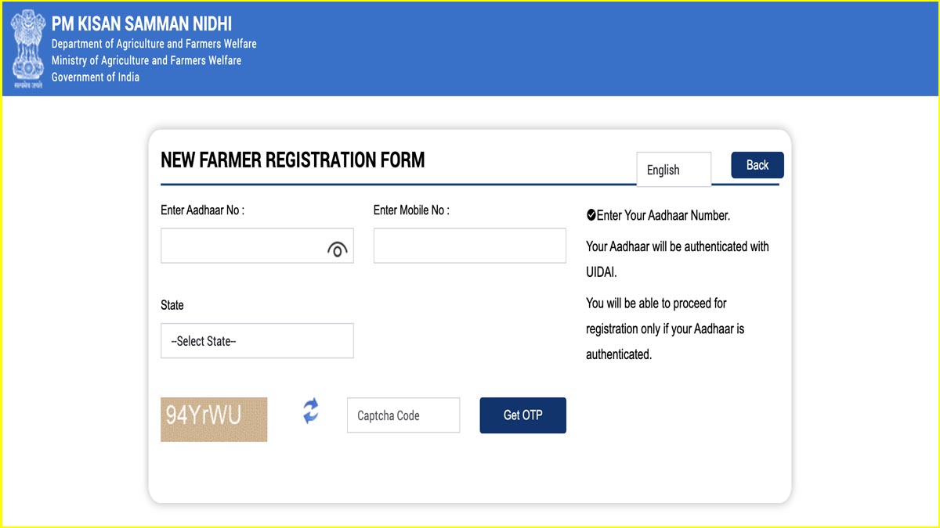Click the PM KISAN SAMMAN NIDHI title
The width and height of the screenshot is (940, 528).
point(142,23)
